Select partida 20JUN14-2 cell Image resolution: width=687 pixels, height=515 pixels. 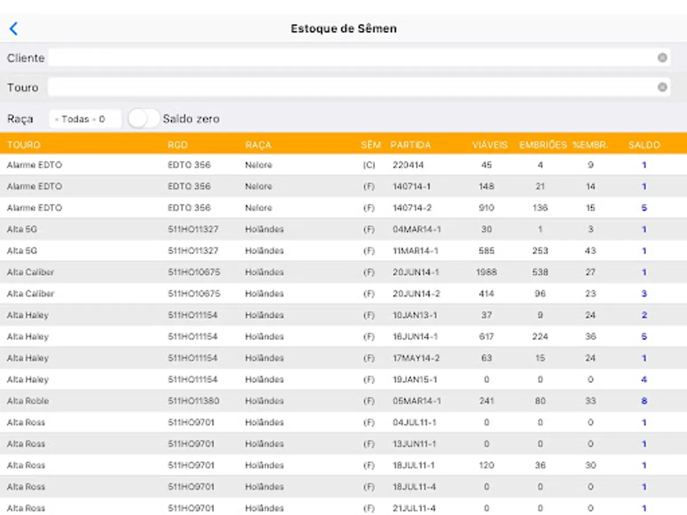click(416, 294)
